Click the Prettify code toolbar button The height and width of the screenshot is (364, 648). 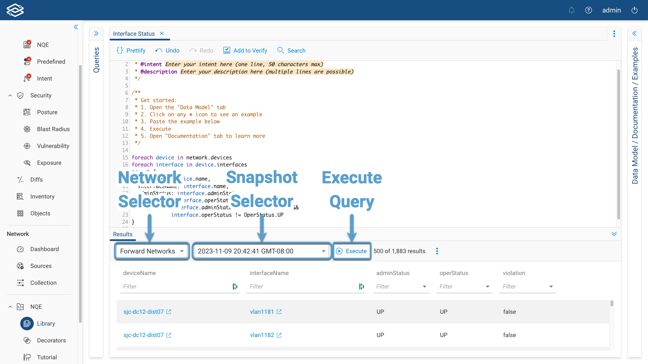coord(131,51)
